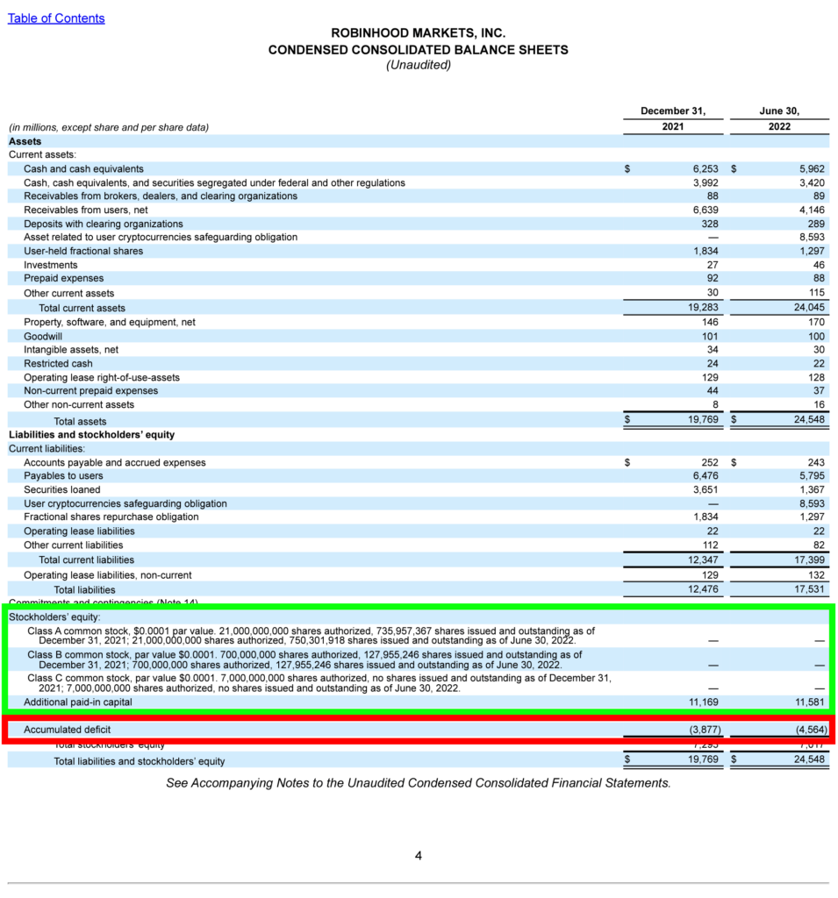Select value 5,962 for cash equivalents
The height and width of the screenshot is (898, 838).
812,169
